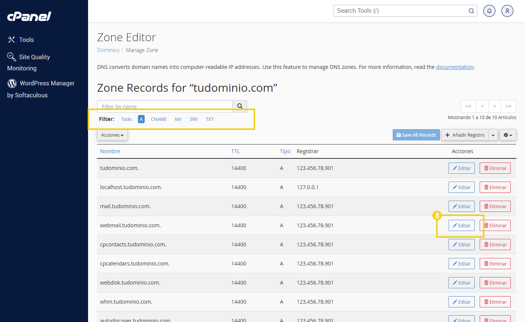Show all records with Todo filter

(126, 119)
